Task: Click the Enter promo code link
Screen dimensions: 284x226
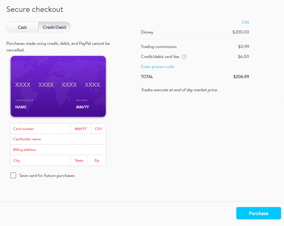Action: coord(158,67)
